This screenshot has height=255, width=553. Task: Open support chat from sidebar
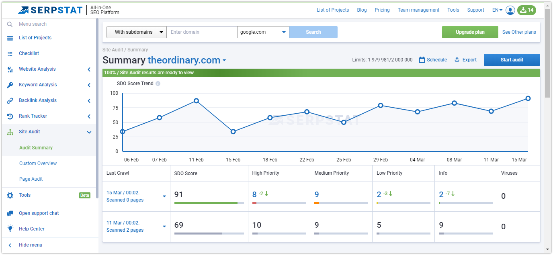pos(39,213)
